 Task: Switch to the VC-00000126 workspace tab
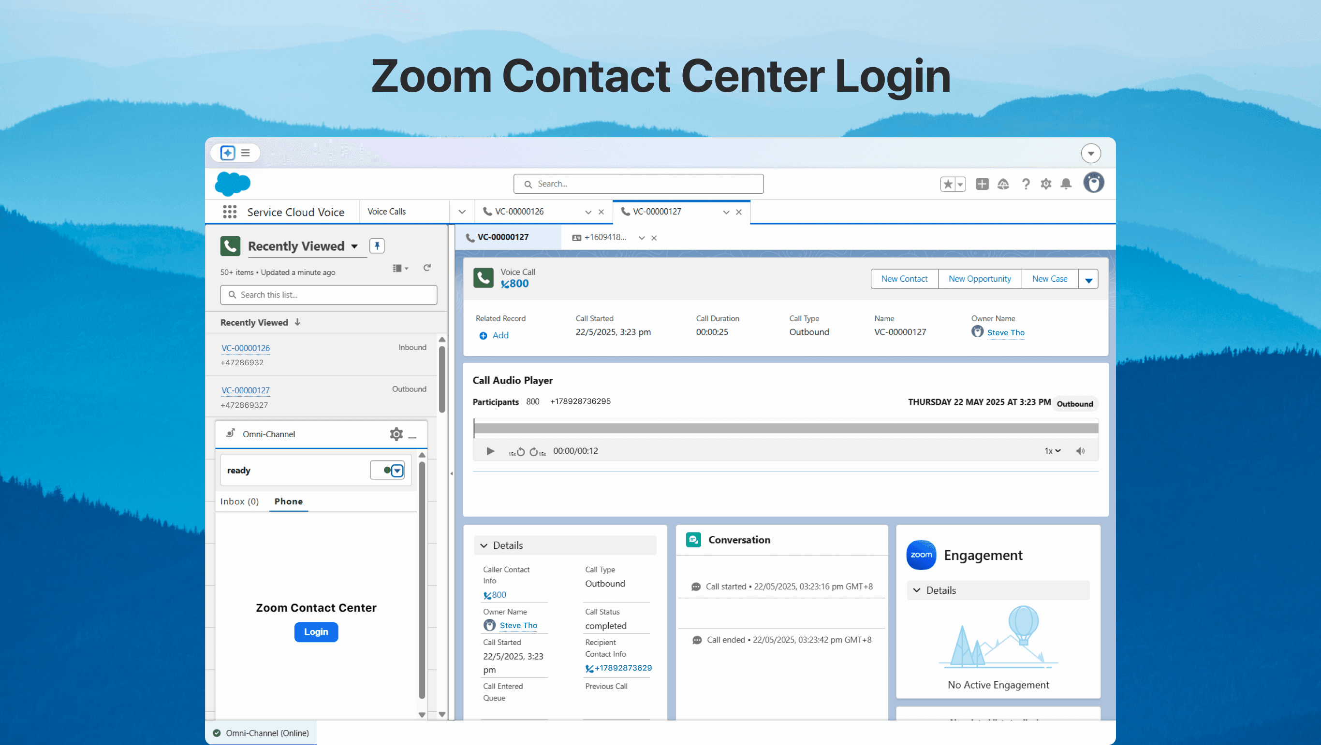point(519,212)
